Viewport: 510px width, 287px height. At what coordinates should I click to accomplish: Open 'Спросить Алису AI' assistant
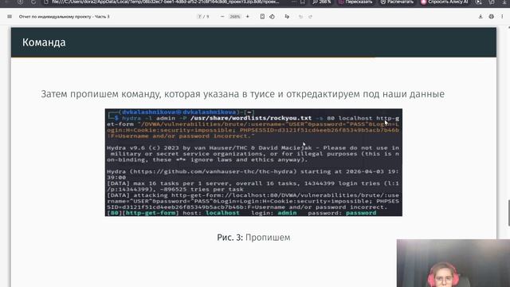pos(445,2)
